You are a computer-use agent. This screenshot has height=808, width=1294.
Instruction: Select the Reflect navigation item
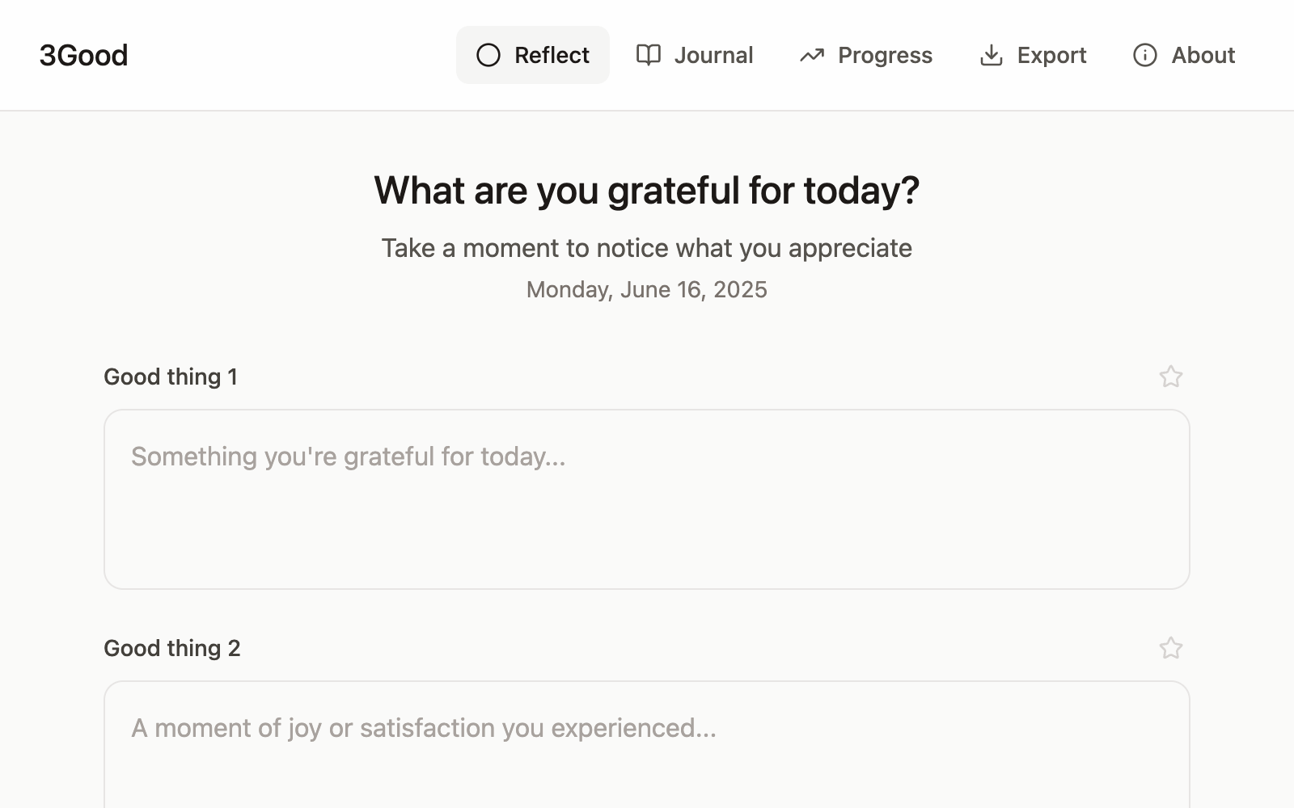[532, 55]
